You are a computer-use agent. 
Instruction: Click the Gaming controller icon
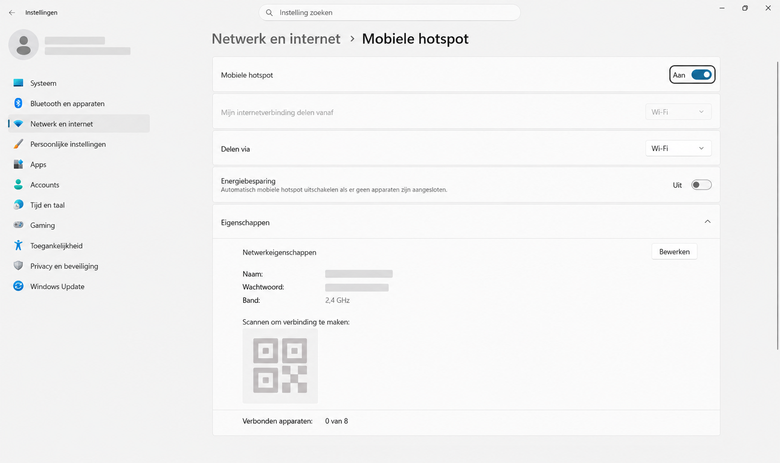pyautogui.click(x=18, y=225)
